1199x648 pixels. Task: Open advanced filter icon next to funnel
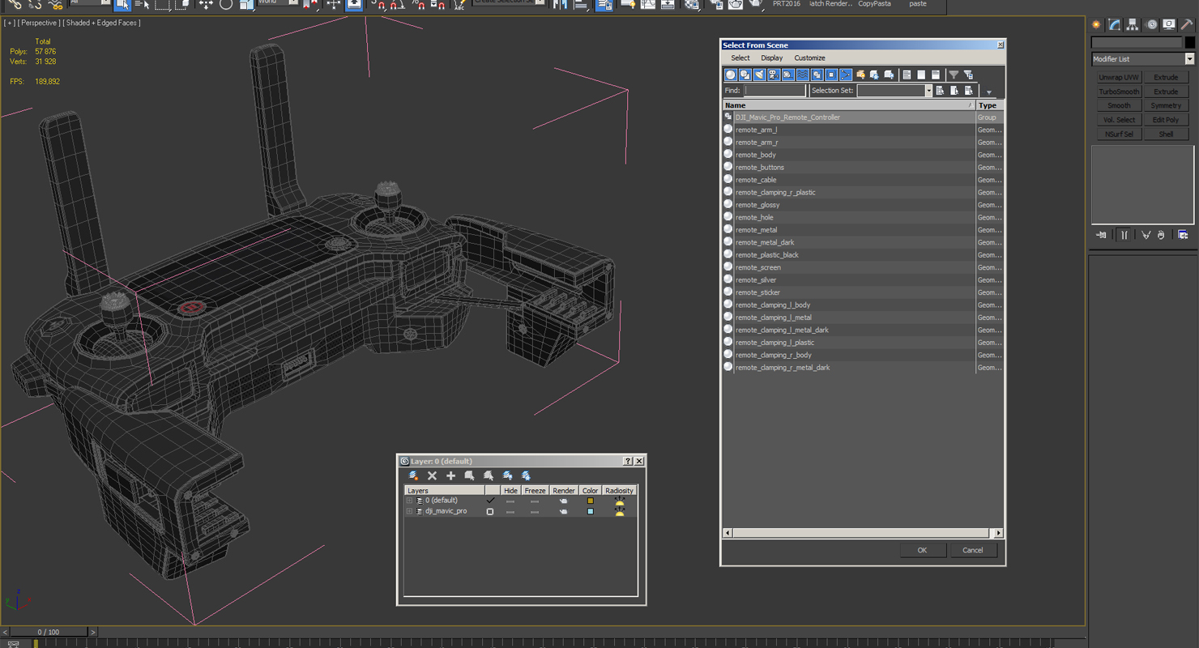968,75
